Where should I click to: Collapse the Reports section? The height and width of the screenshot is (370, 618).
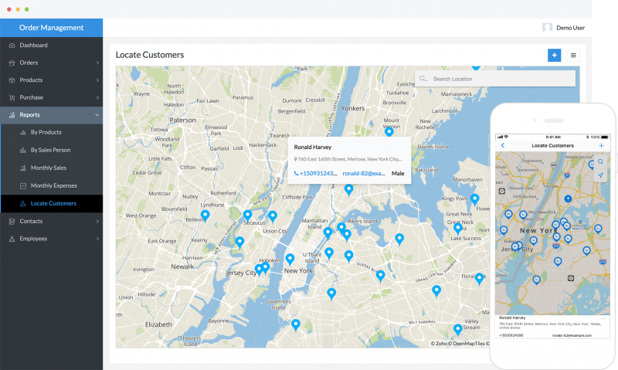[97, 115]
